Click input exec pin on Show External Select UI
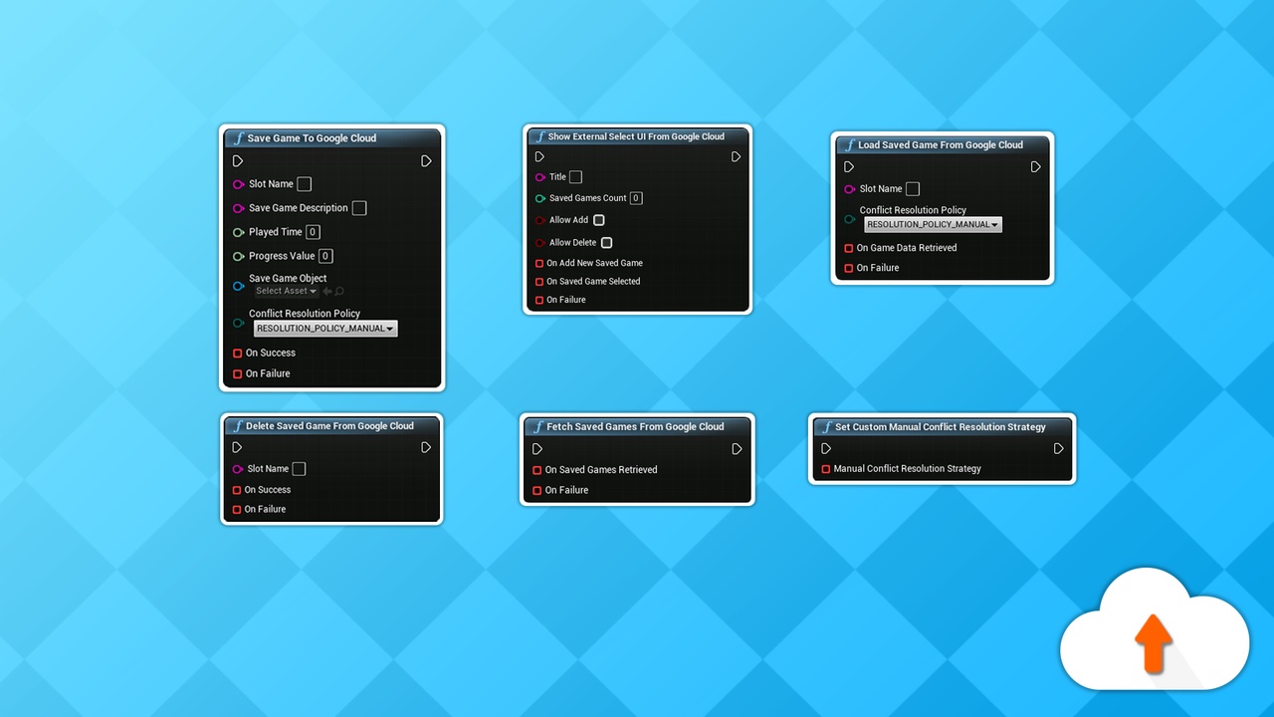Image resolution: width=1274 pixels, height=717 pixels. [539, 156]
